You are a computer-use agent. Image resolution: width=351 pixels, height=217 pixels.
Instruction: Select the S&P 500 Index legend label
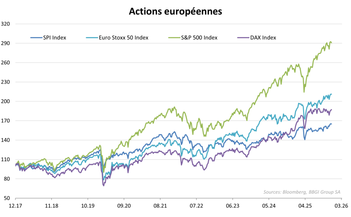(199, 38)
